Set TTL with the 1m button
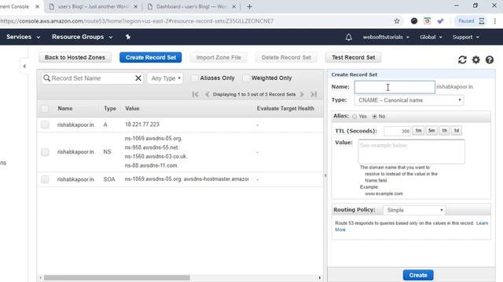 (x=418, y=131)
